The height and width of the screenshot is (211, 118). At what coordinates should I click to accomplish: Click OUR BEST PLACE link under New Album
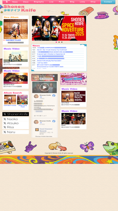pyautogui.click(x=14, y=40)
